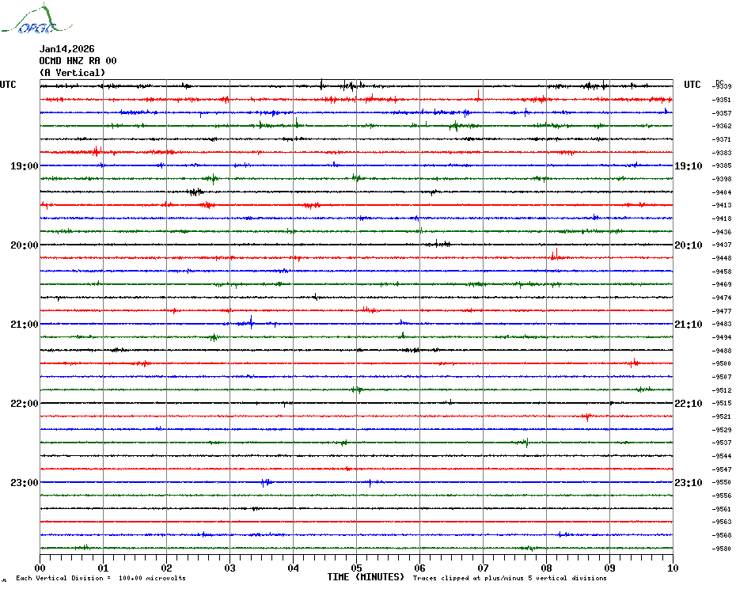This screenshot has width=736, height=589.
Task: Click the DC offset value '-9362'
Action: coord(722,126)
